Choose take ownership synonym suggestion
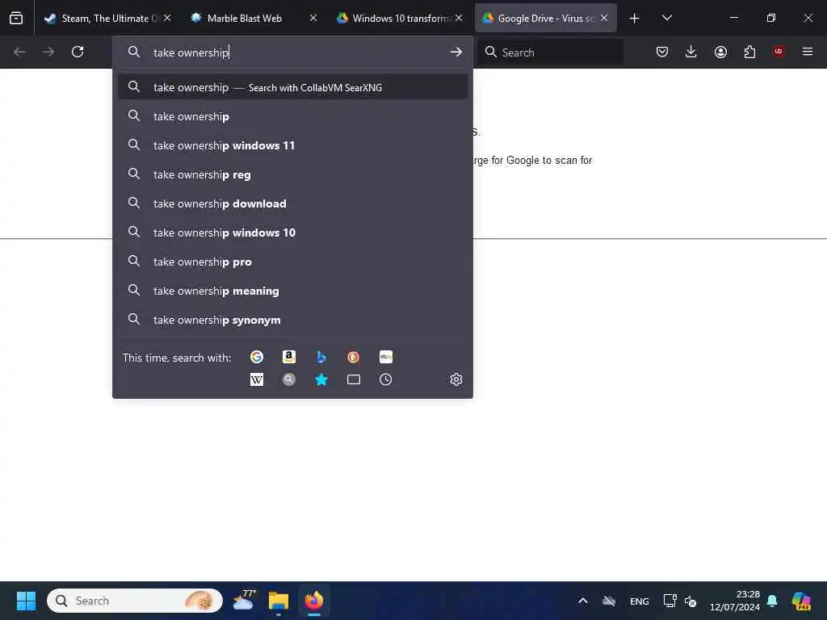 point(292,320)
